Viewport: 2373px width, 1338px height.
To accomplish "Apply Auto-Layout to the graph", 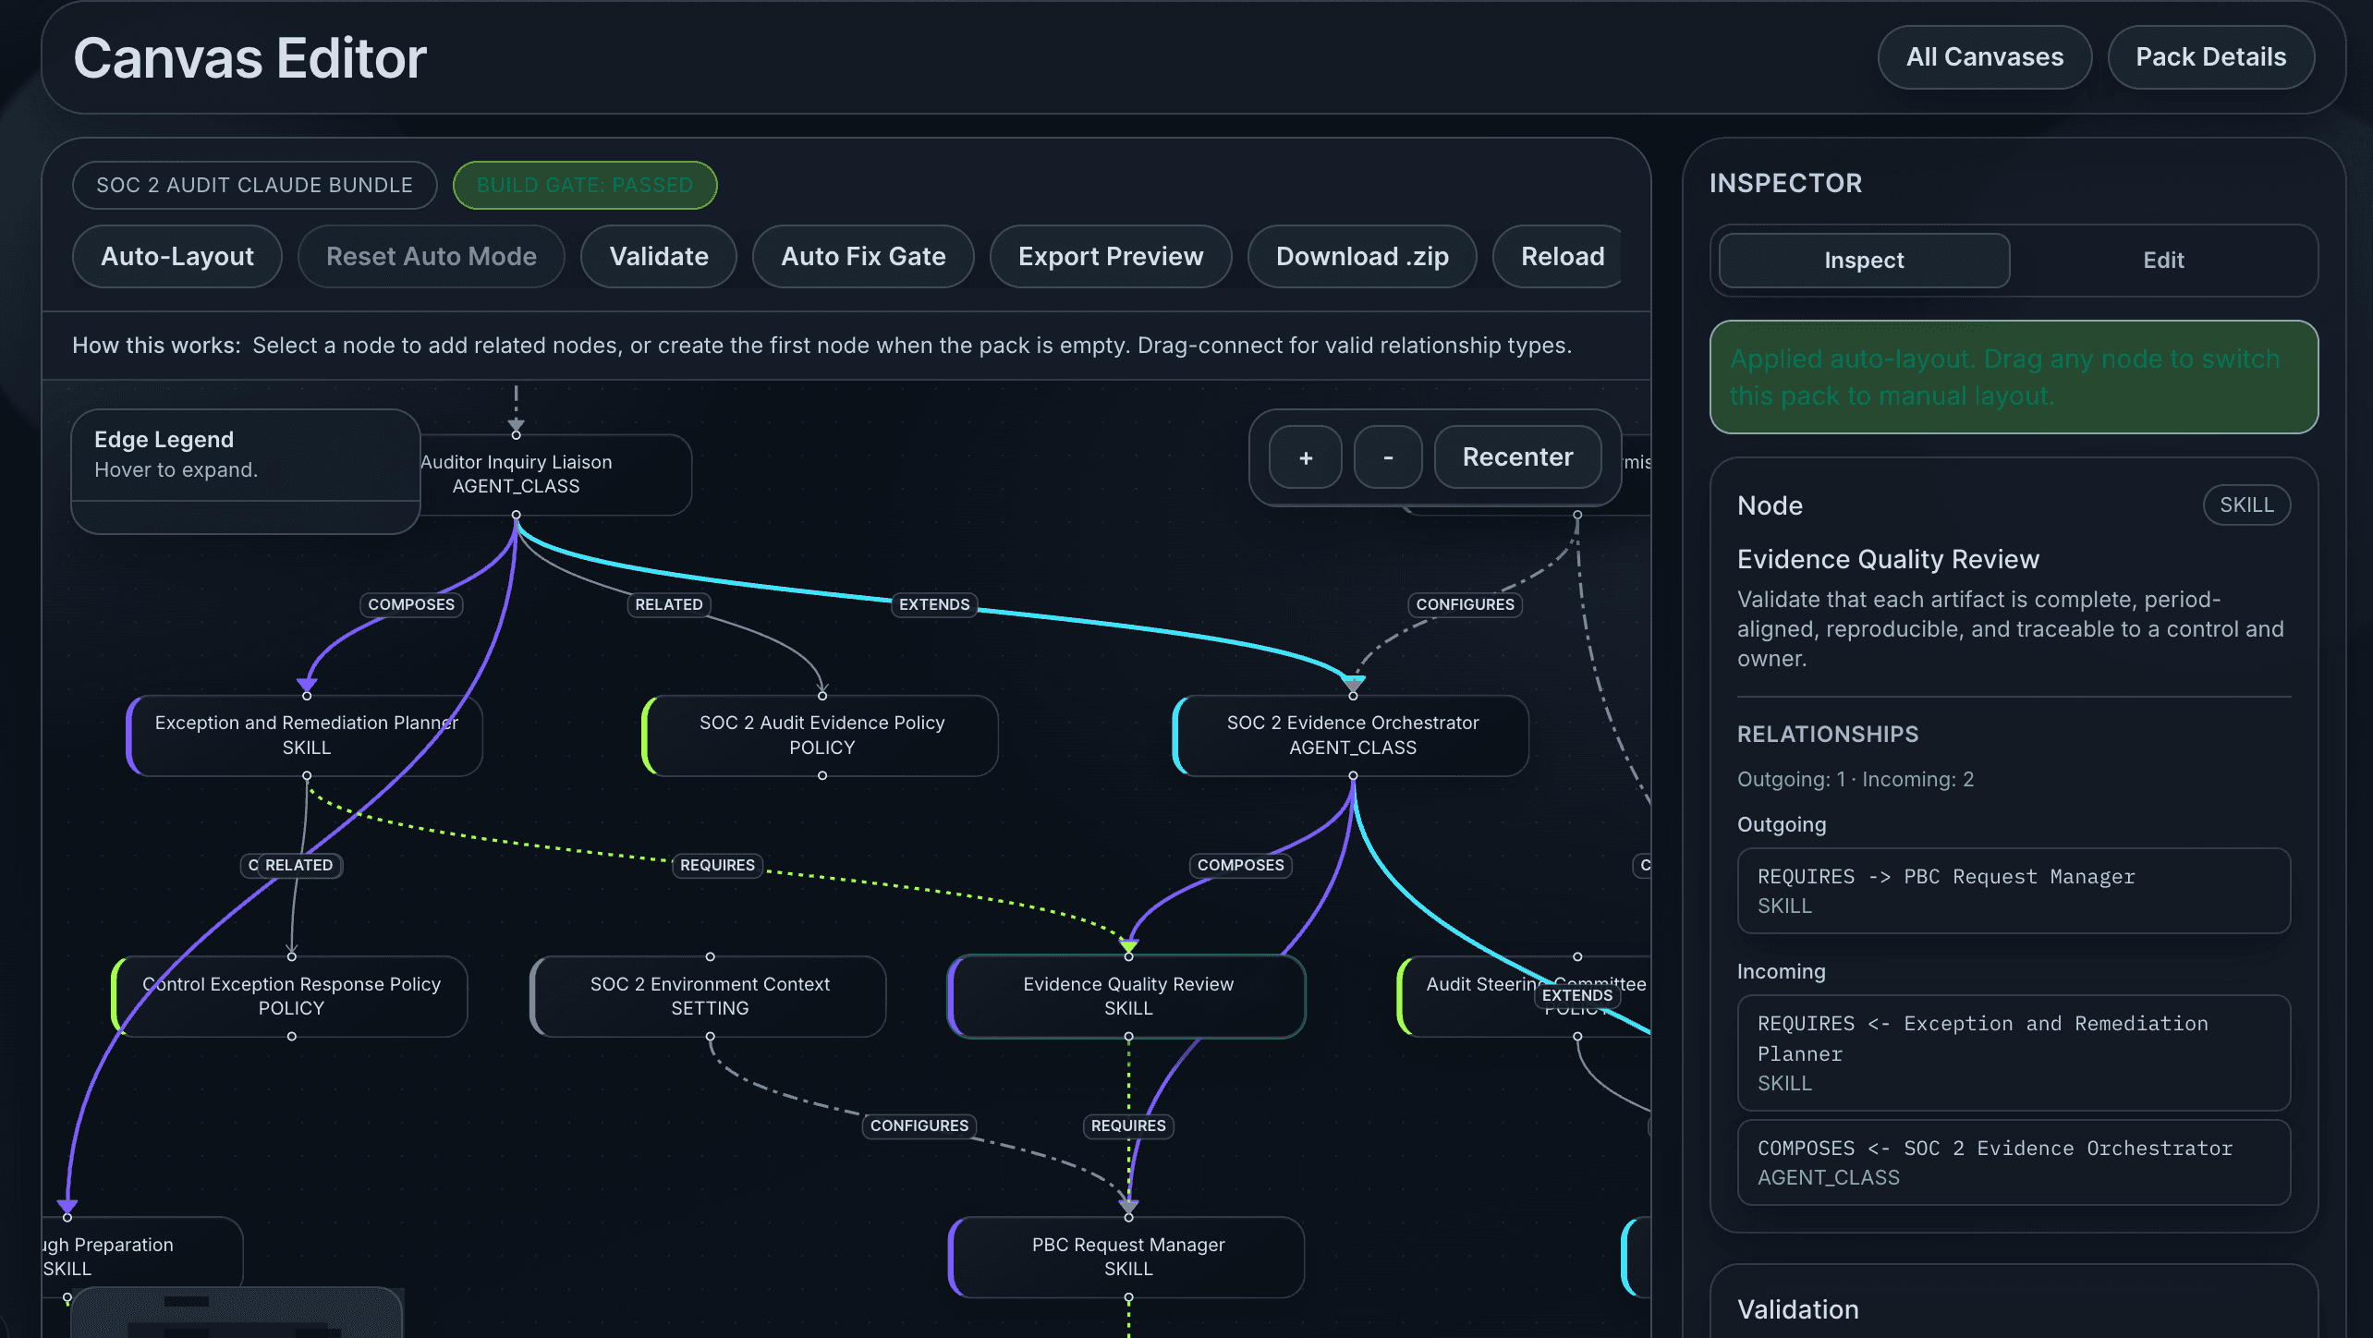I will [176, 256].
